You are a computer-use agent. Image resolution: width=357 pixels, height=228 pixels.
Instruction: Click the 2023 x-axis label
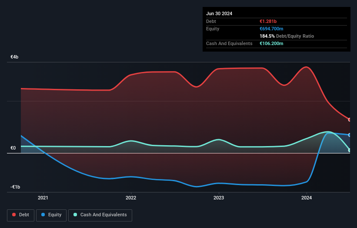point(219,198)
